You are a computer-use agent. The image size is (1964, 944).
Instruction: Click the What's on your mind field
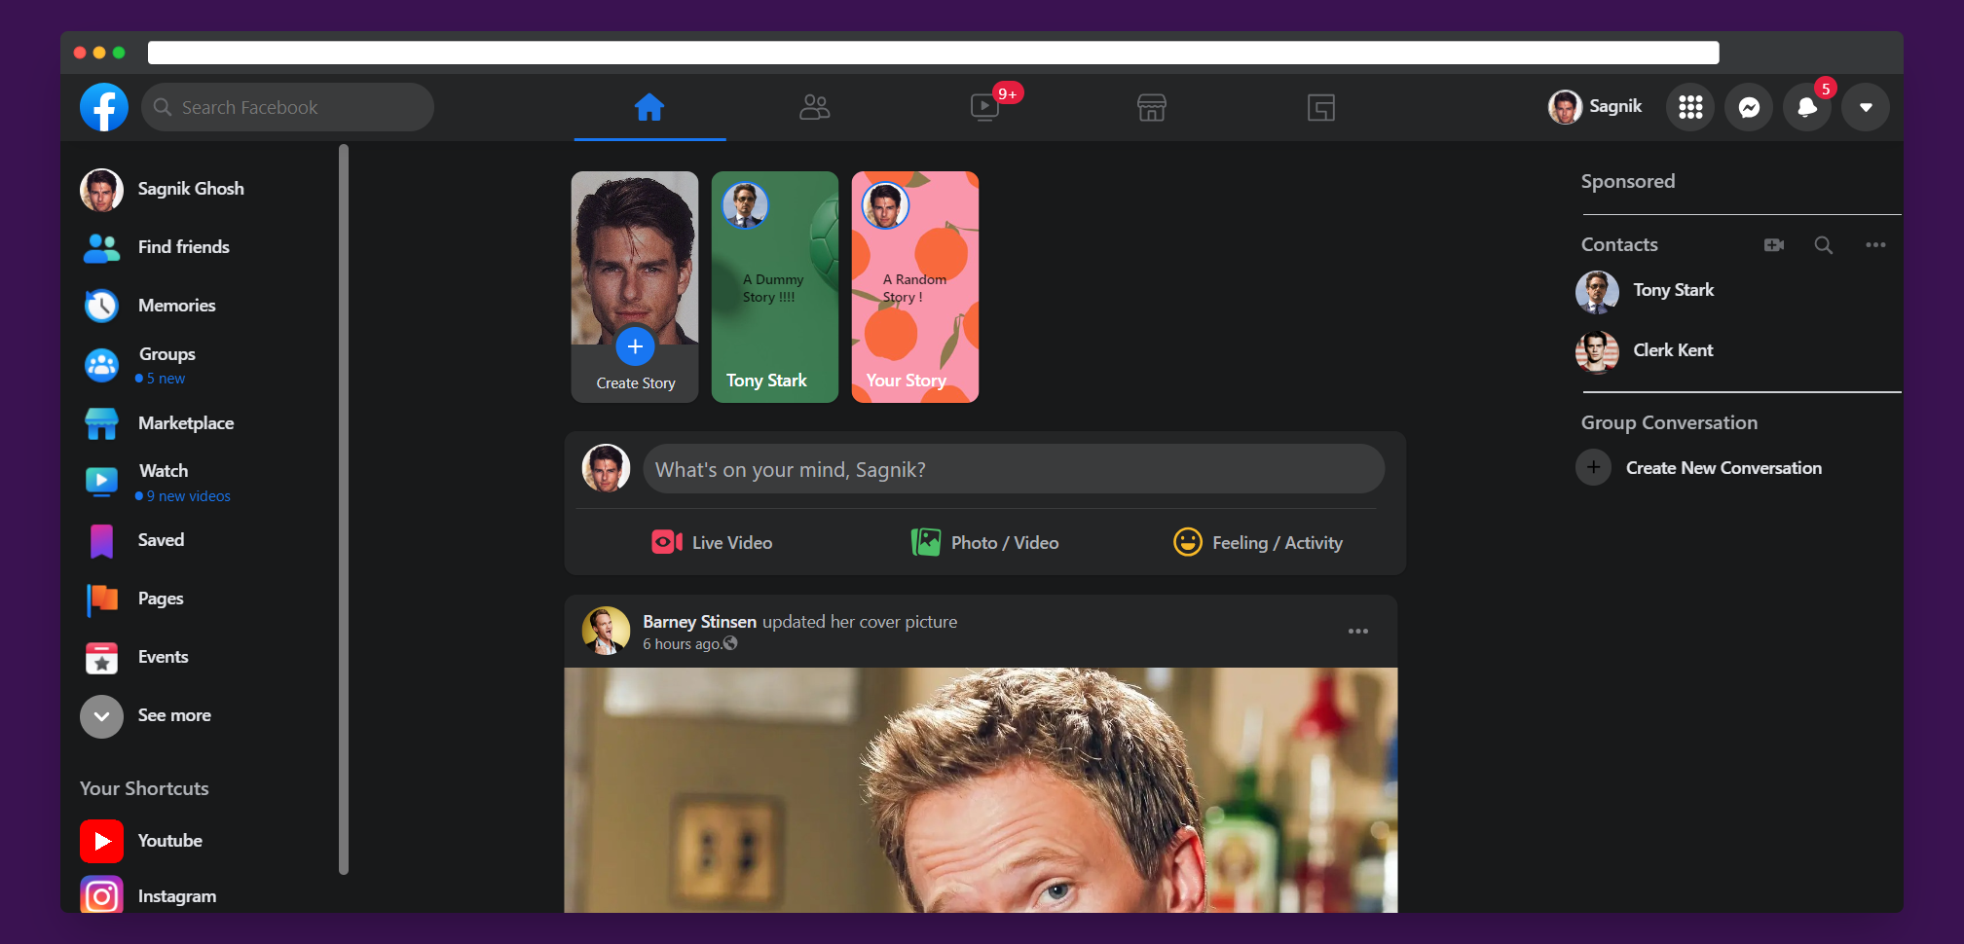pos(1013,468)
